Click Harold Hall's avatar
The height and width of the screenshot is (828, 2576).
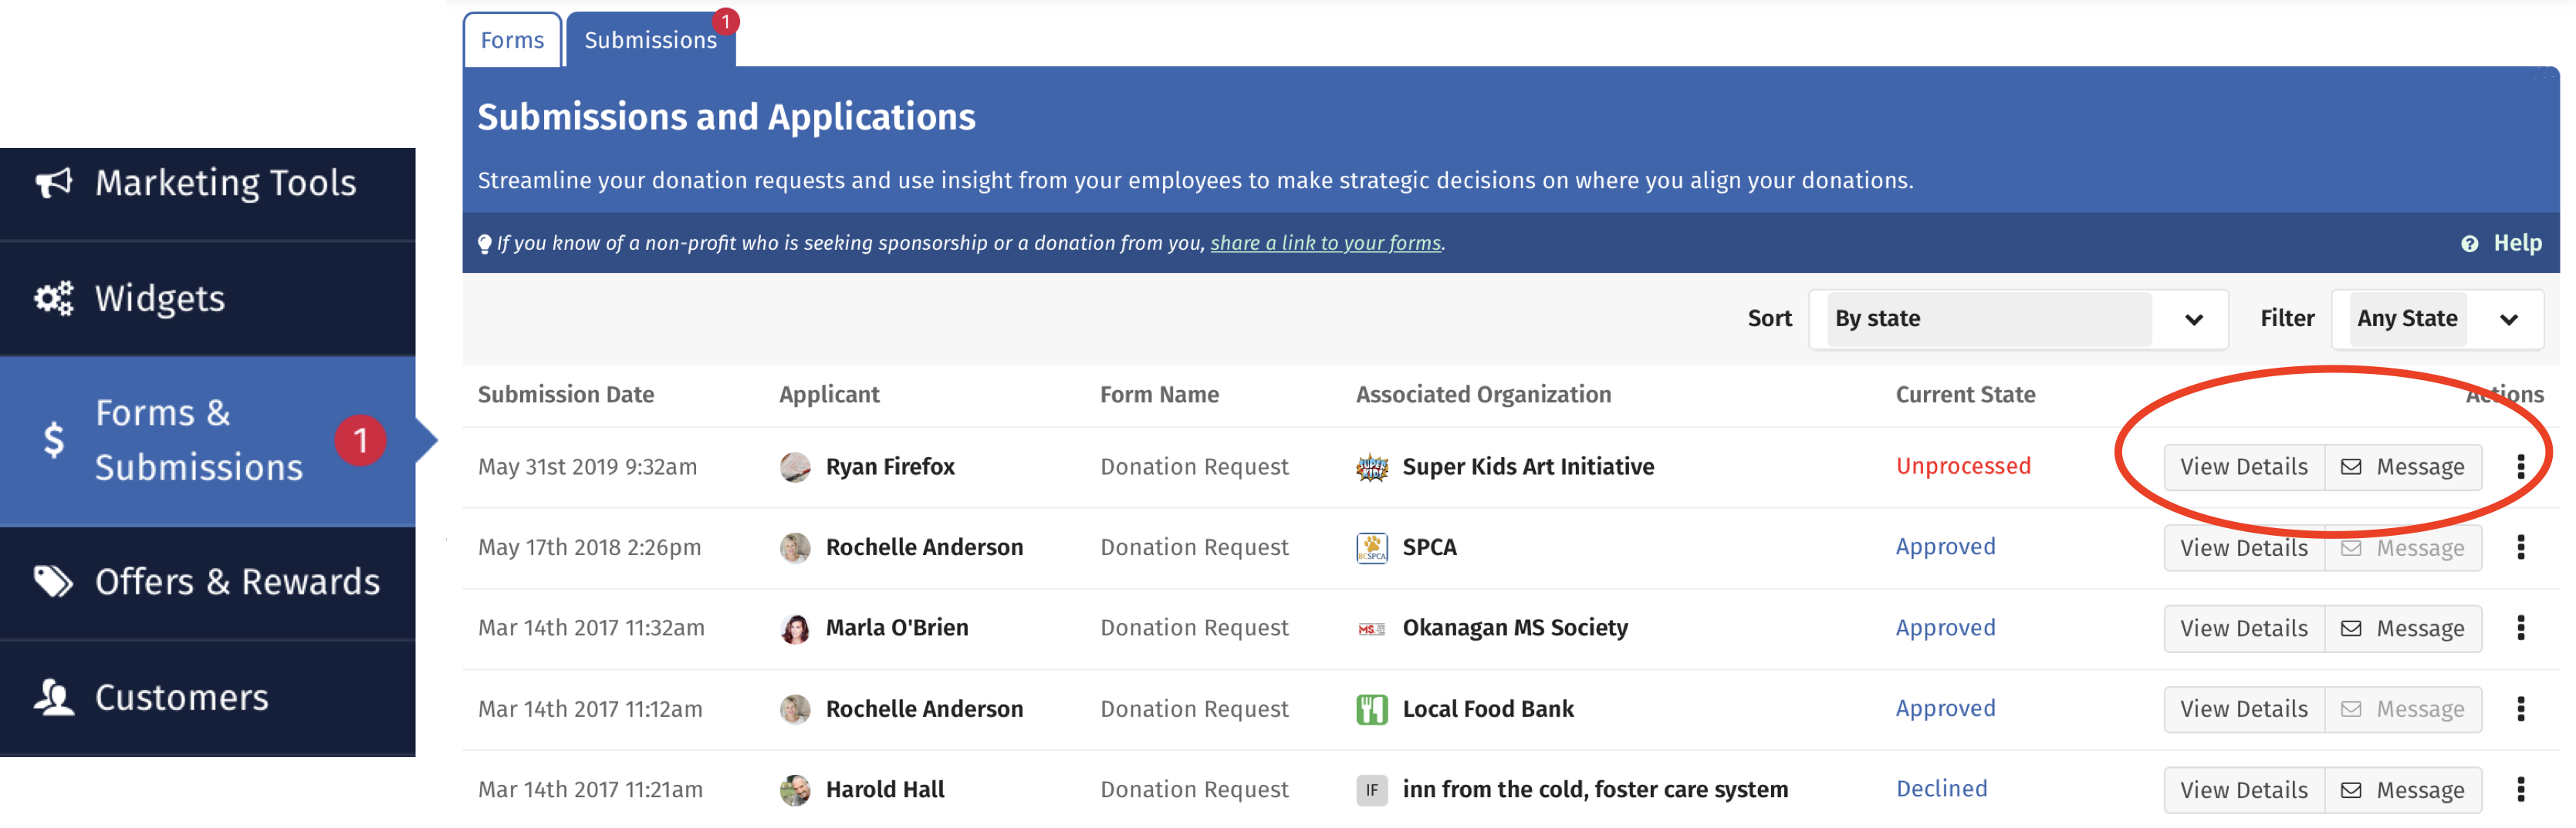[x=795, y=790]
